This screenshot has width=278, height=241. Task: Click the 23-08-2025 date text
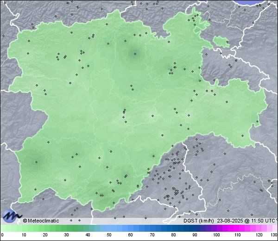tap(230, 221)
